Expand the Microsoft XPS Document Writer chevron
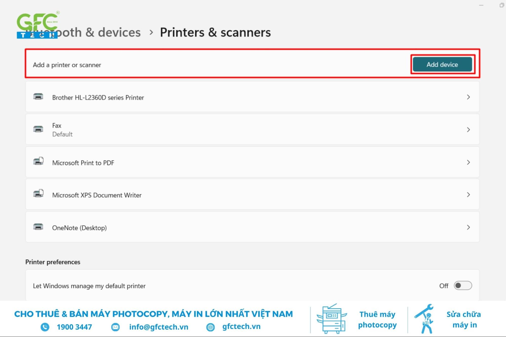Image resolution: width=506 pixels, height=337 pixels. pos(468,195)
